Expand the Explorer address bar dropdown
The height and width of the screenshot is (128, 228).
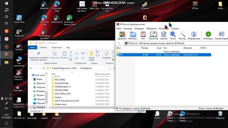(x=109, y=68)
